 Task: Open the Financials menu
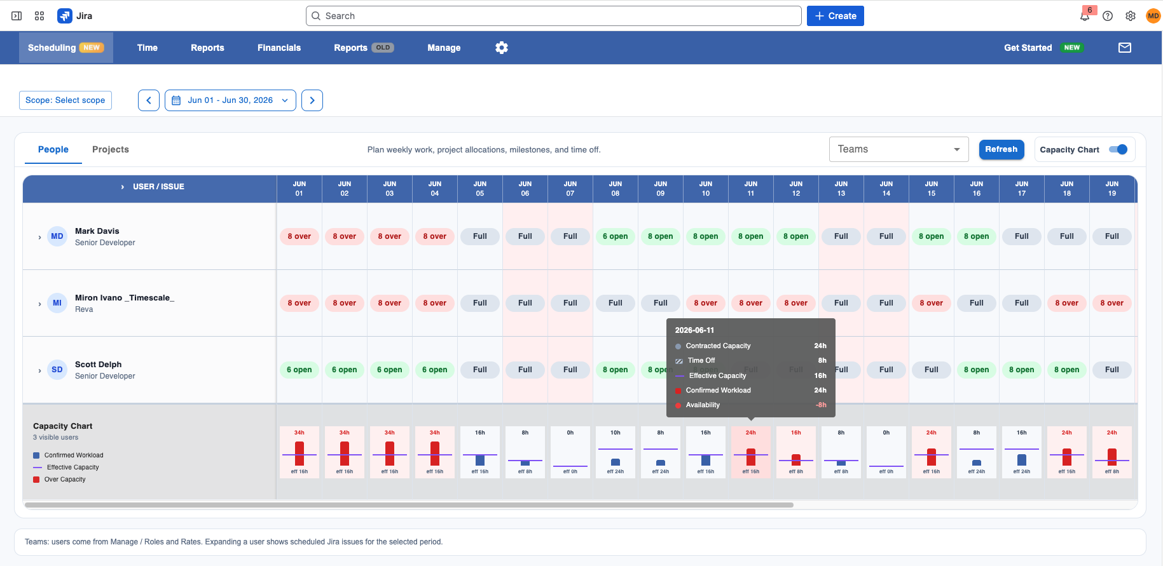(279, 48)
